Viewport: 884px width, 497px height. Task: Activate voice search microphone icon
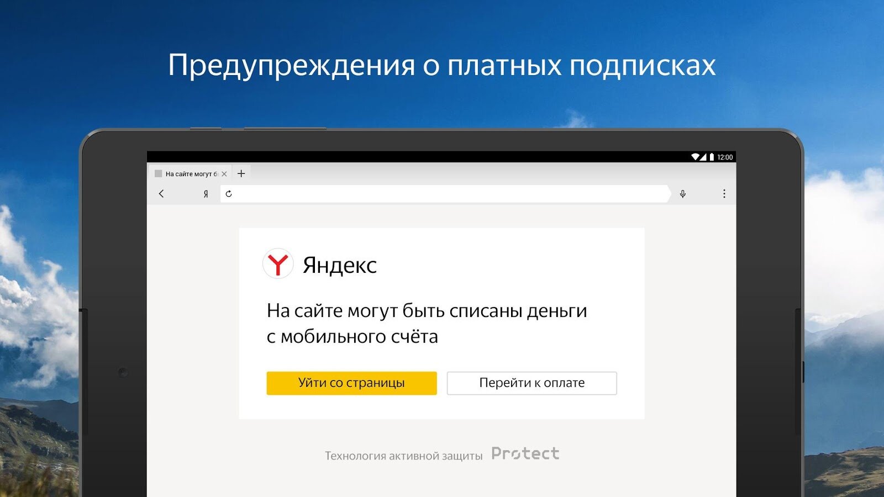tap(683, 194)
